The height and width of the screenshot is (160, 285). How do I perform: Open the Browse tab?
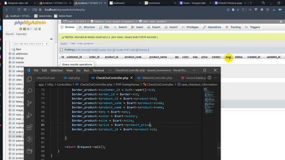67,27
